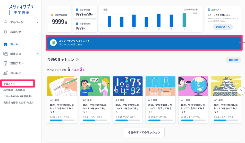
Task: Click the スタディサプリへようこそ！ welcome banner
Action: pos(144,43)
